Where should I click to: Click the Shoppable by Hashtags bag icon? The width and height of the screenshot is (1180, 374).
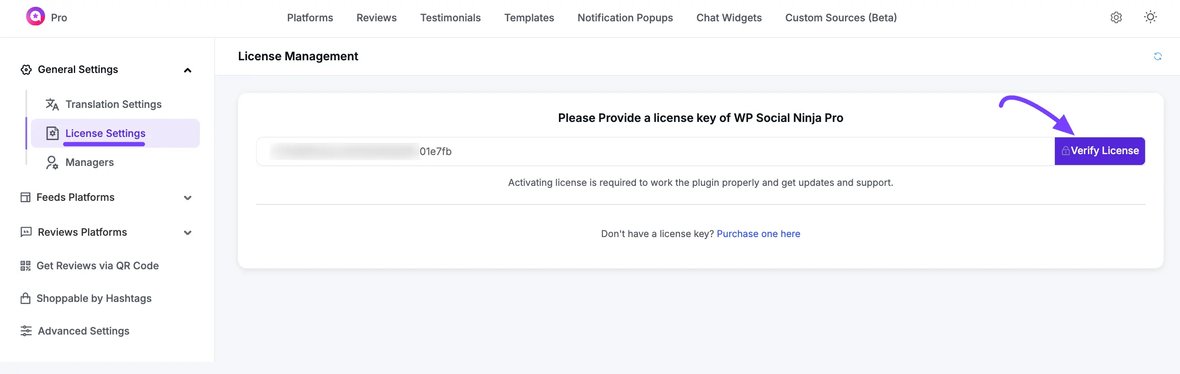25,298
